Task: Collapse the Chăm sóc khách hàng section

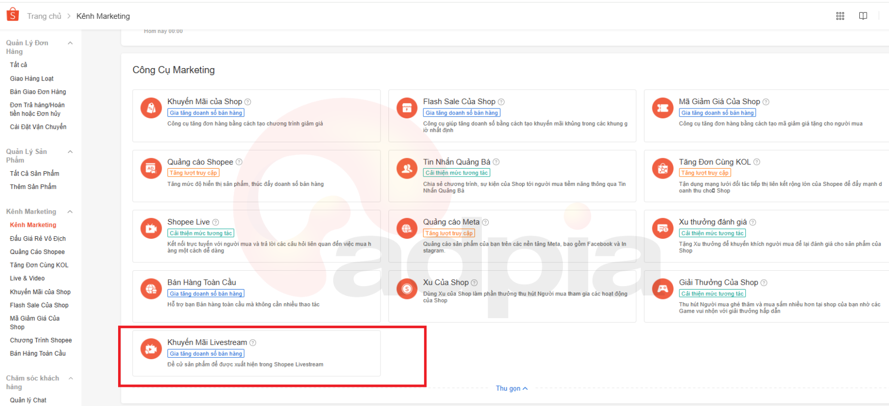Action: 70,378
